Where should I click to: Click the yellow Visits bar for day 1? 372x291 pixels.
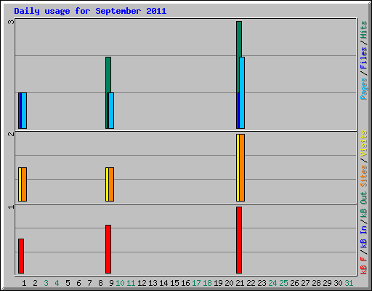[20, 184]
